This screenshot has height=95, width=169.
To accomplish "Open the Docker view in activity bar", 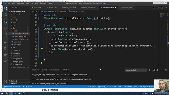I will point(5,55).
